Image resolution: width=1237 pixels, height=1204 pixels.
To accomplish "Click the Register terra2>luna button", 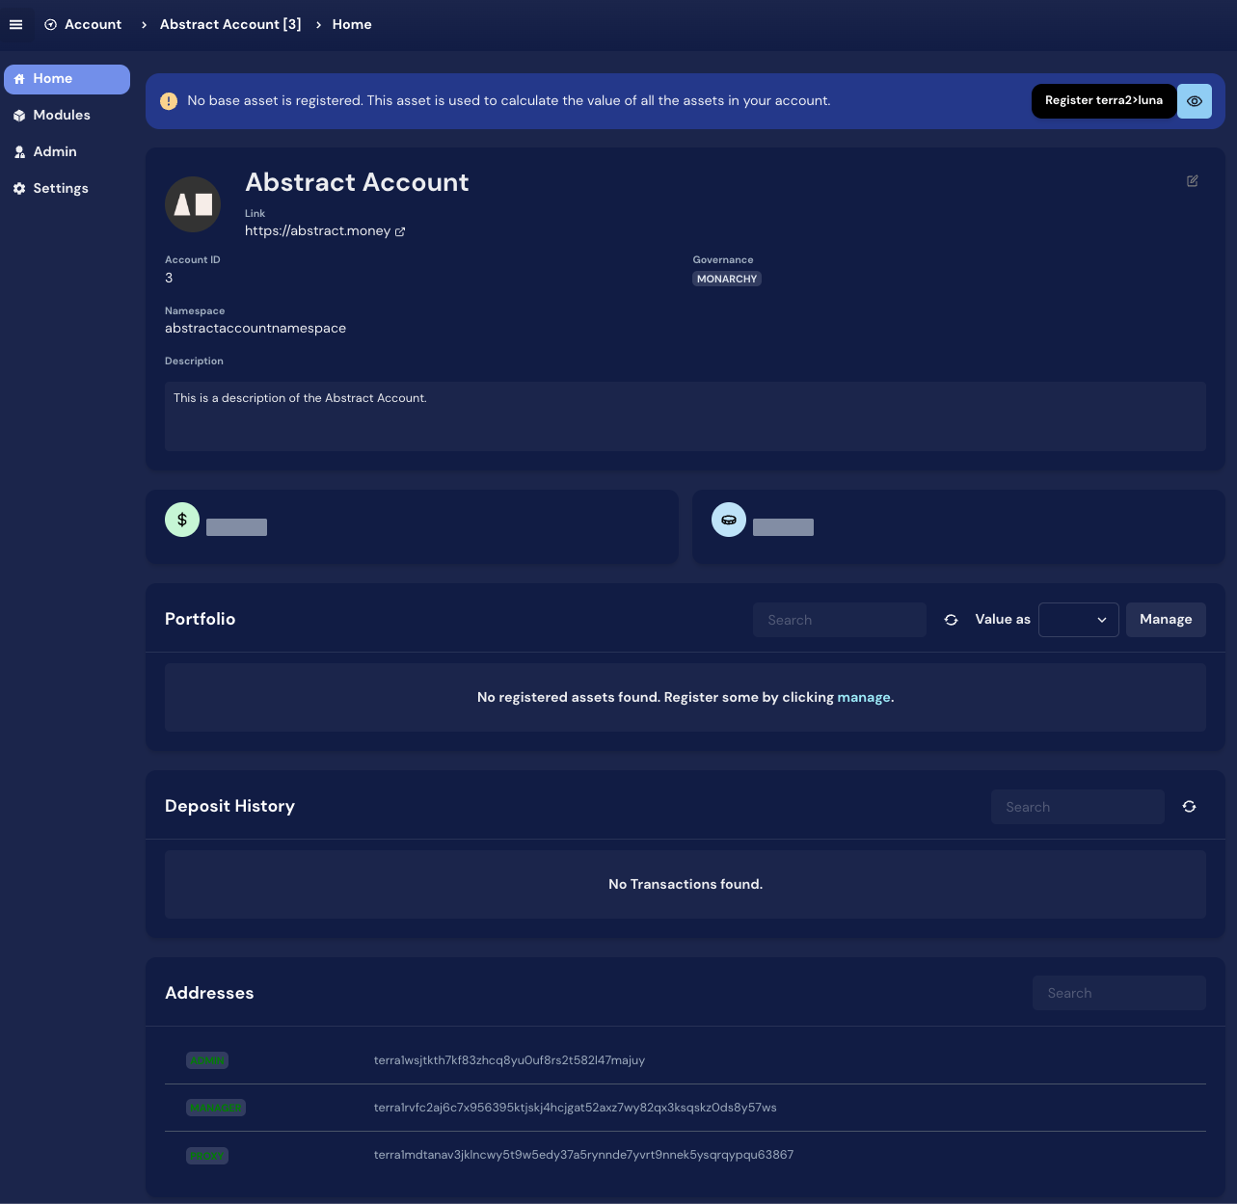I will coord(1103,101).
